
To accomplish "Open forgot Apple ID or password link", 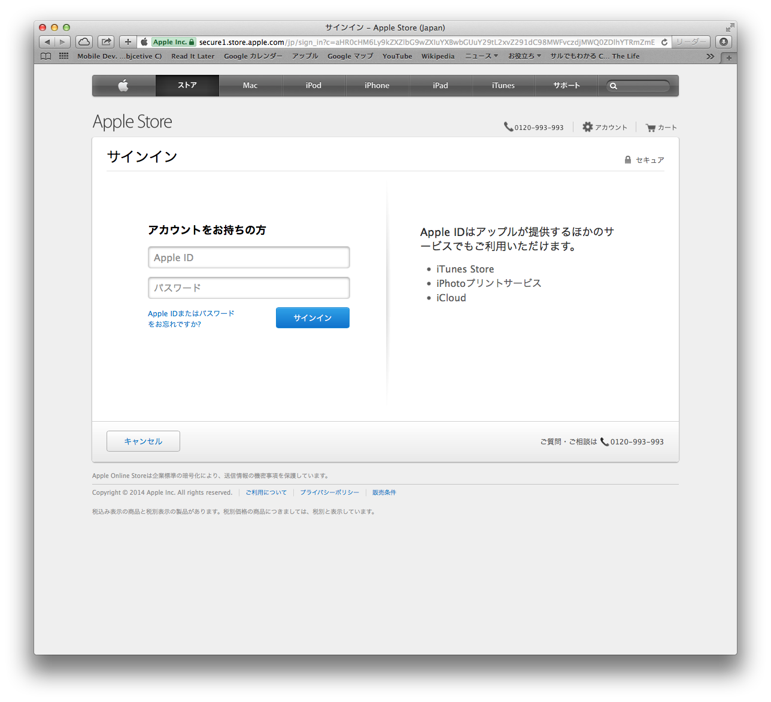I will coord(191,319).
